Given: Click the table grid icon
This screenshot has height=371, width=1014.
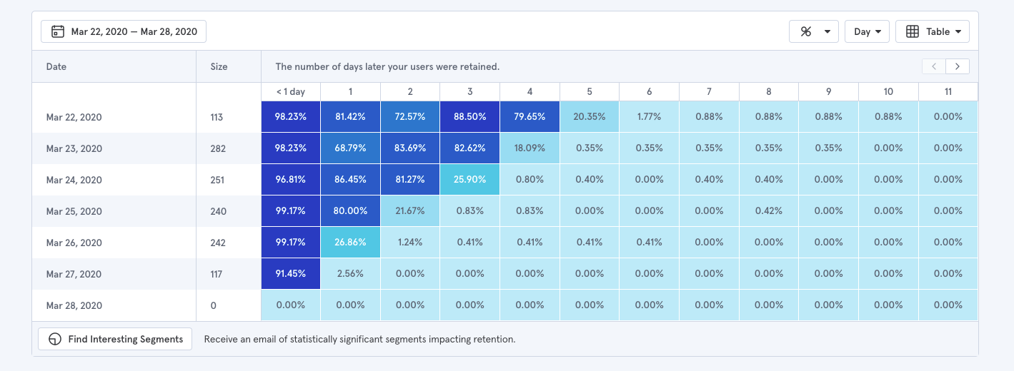Looking at the screenshot, I should [912, 31].
